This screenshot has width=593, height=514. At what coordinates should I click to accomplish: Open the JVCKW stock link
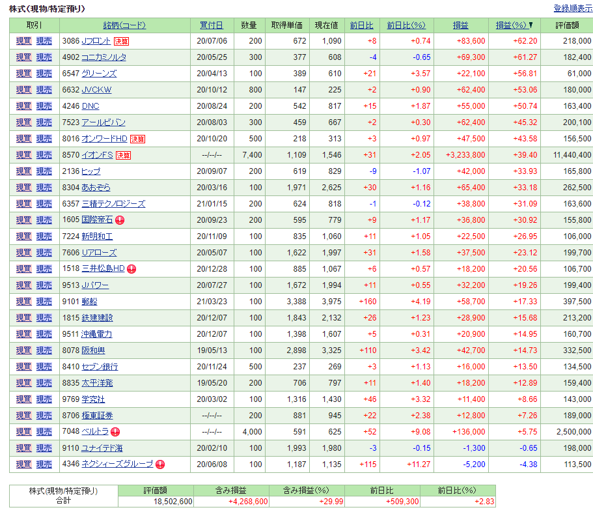tap(96, 90)
